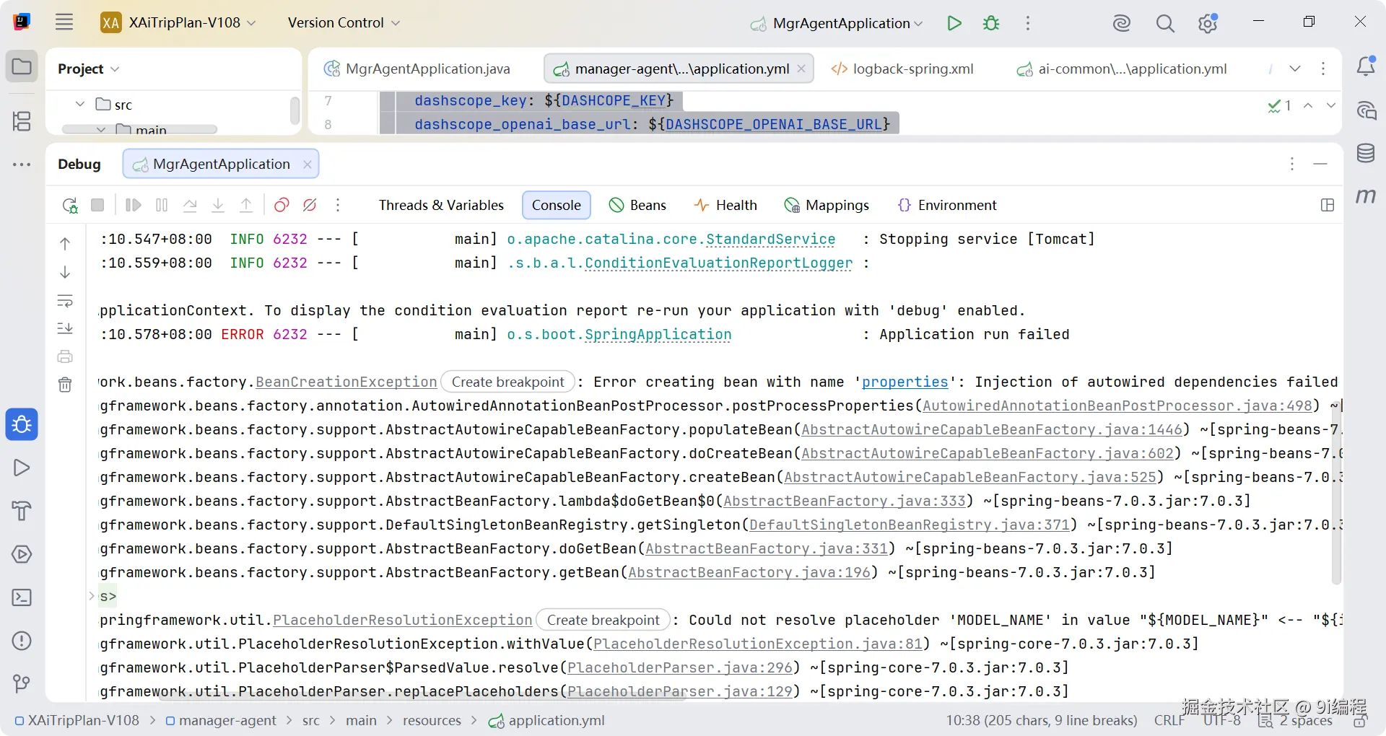Open the Beans tab
This screenshot has width=1386, height=736.
click(x=637, y=205)
